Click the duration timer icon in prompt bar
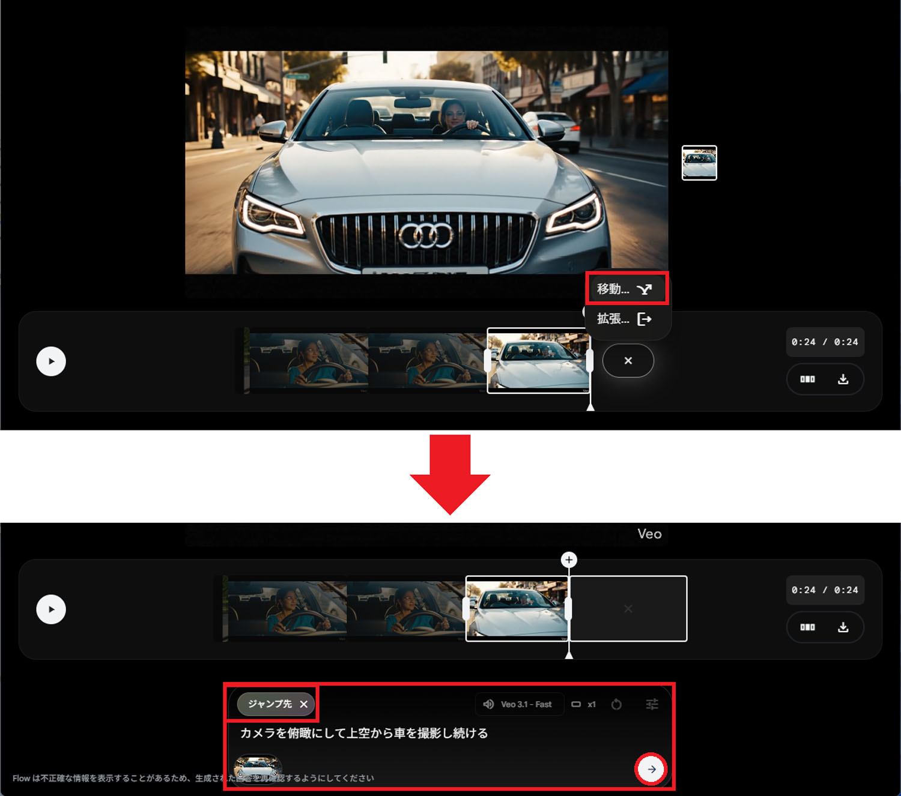The width and height of the screenshot is (901, 796). point(617,704)
